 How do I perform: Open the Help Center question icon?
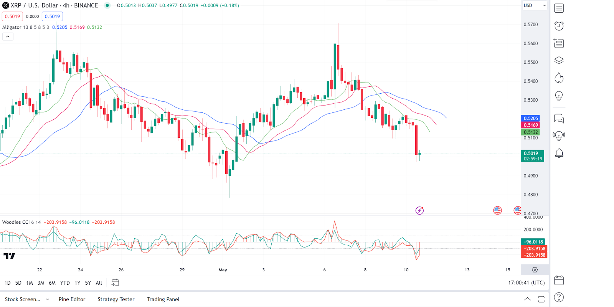tap(559, 297)
